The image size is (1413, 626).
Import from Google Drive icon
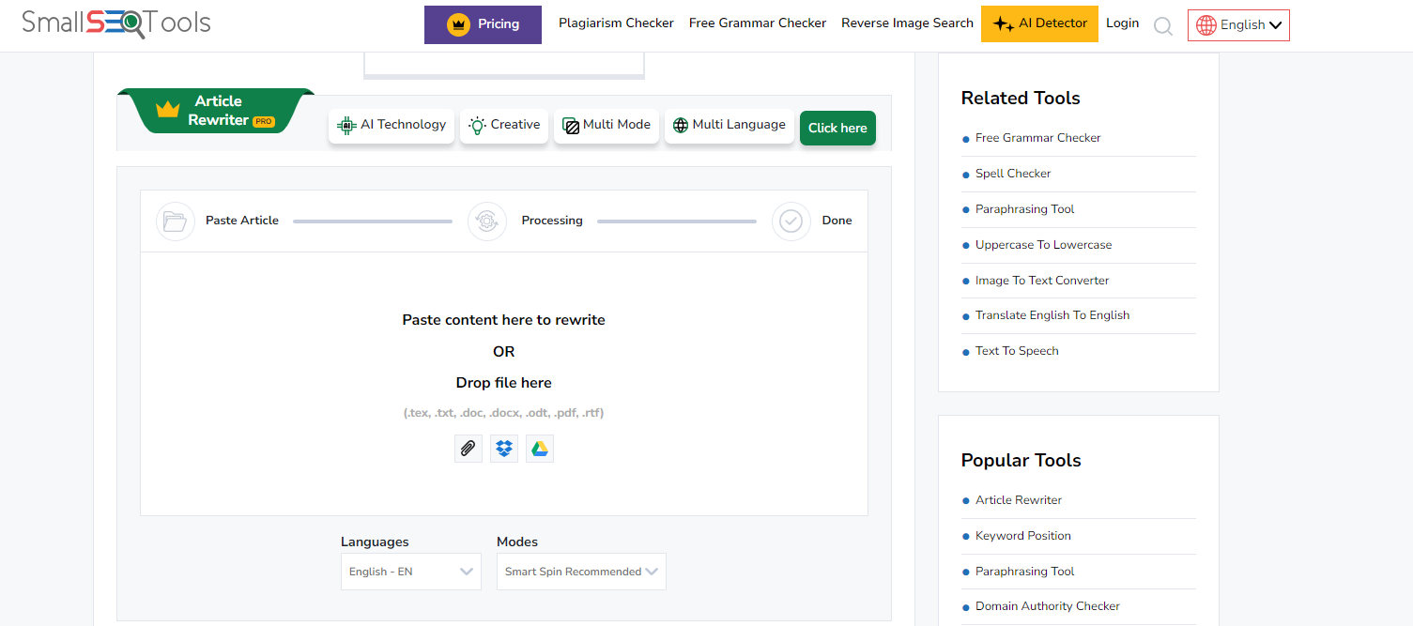pyautogui.click(x=540, y=449)
